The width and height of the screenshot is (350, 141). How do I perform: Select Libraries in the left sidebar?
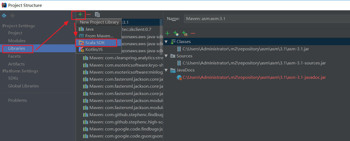click(17, 48)
